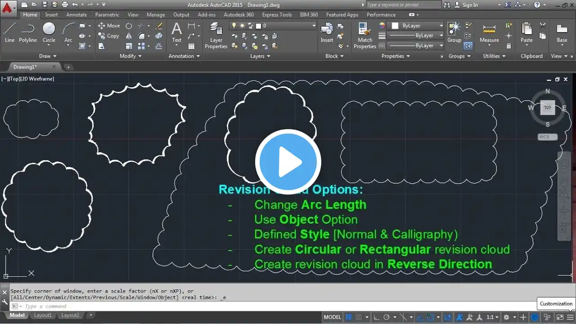Viewport: 576px width, 324px height.
Task: Select the Measure utility
Action: click(489, 32)
